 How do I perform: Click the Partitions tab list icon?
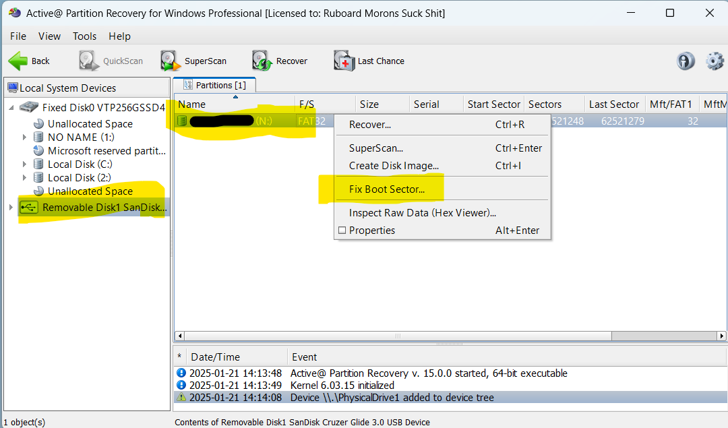pyautogui.click(x=188, y=85)
